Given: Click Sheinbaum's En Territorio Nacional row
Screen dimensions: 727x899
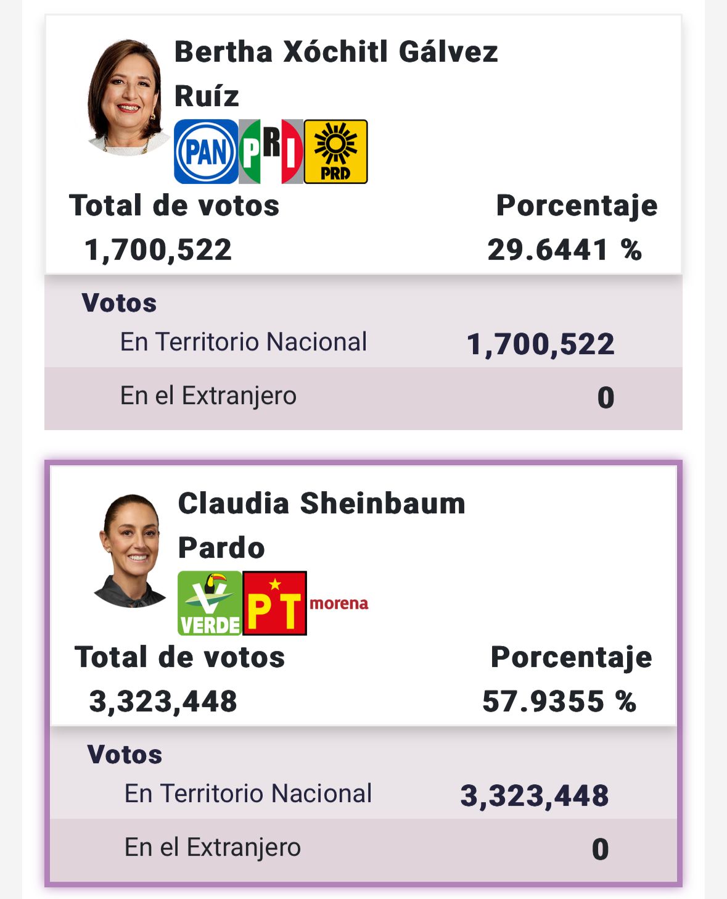Looking at the screenshot, I should 363,794.
